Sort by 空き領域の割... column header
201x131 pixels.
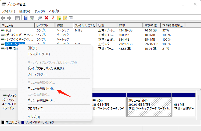click(x=173, y=25)
